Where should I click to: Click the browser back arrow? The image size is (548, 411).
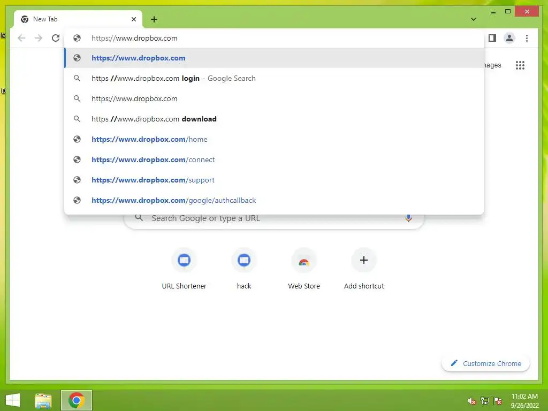click(x=21, y=38)
